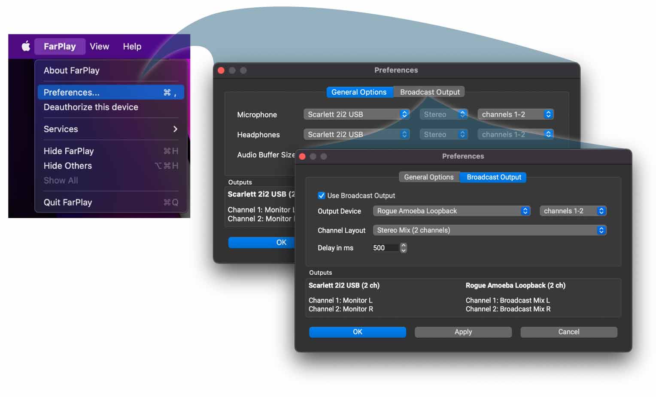Open the Output Device dropdown
The height and width of the screenshot is (397, 656).
coord(452,211)
